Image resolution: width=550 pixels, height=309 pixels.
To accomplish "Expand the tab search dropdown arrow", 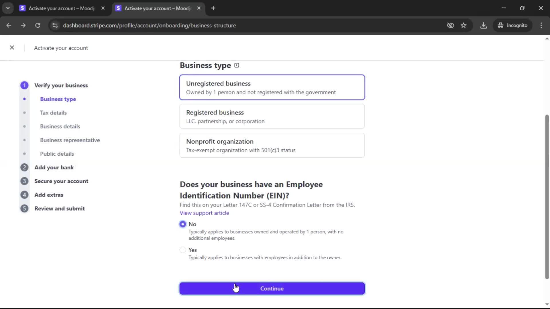I will [x=8, y=8].
